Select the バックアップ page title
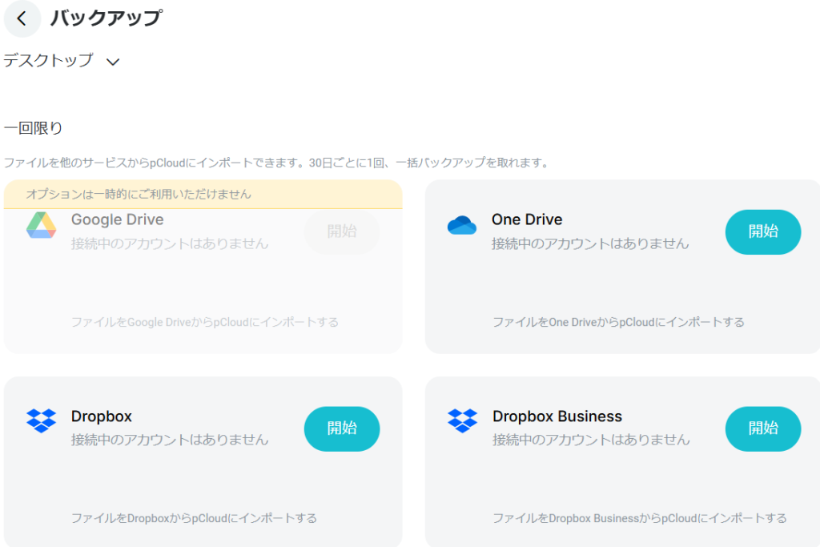This screenshot has width=820, height=547. coord(107,18)
